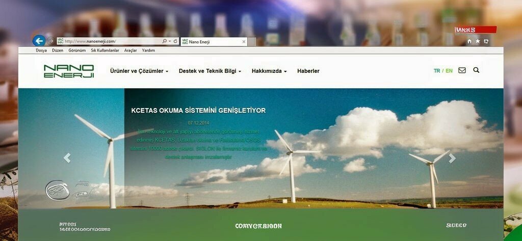522x241 pixels.
Task: Expand the Hakkımızda dropdown
Action: click(269, 71)
